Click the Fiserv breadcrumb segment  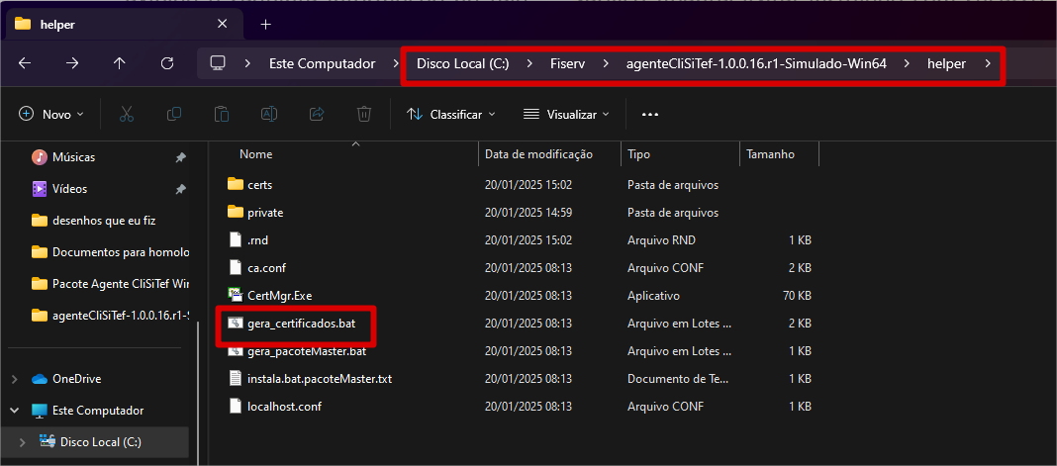(567, 63)
